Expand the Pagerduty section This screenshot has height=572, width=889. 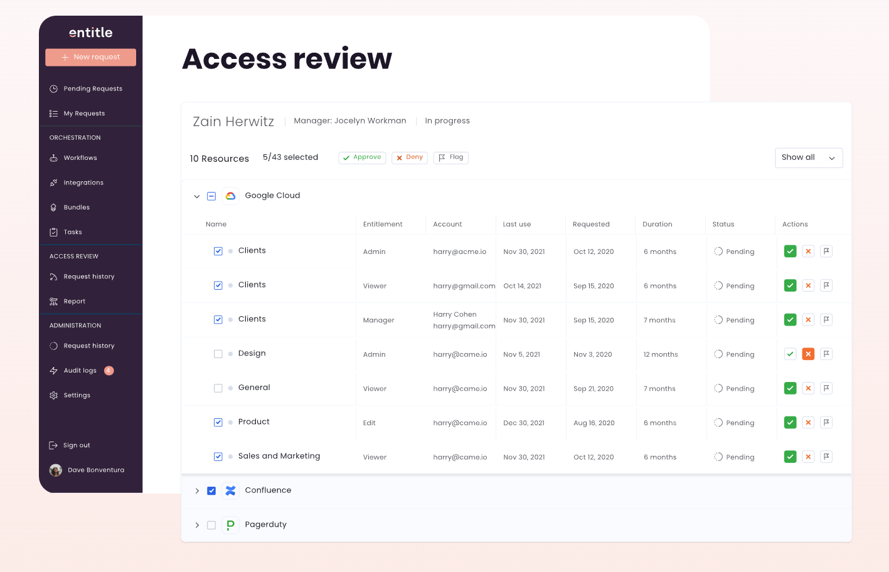[x=197, y=526]
